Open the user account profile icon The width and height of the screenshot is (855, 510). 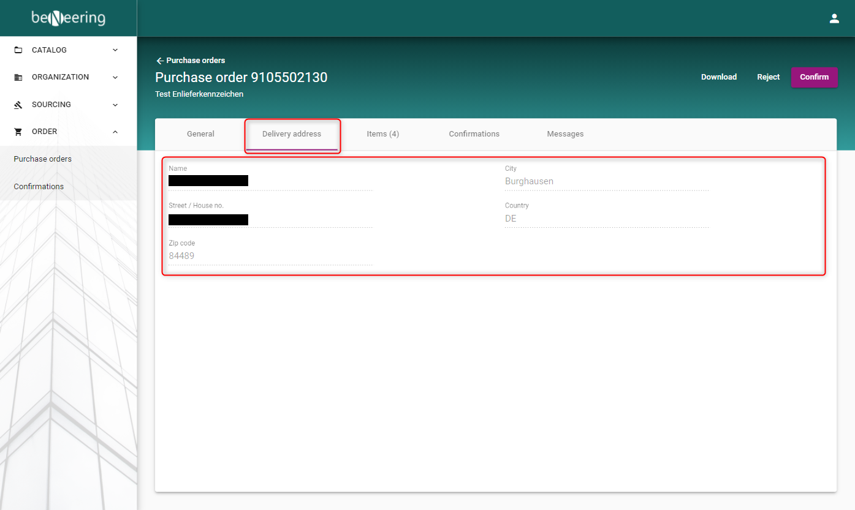point(834,18)
